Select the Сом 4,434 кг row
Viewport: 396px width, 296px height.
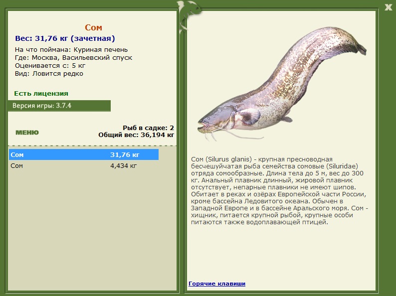coord(83,166)
